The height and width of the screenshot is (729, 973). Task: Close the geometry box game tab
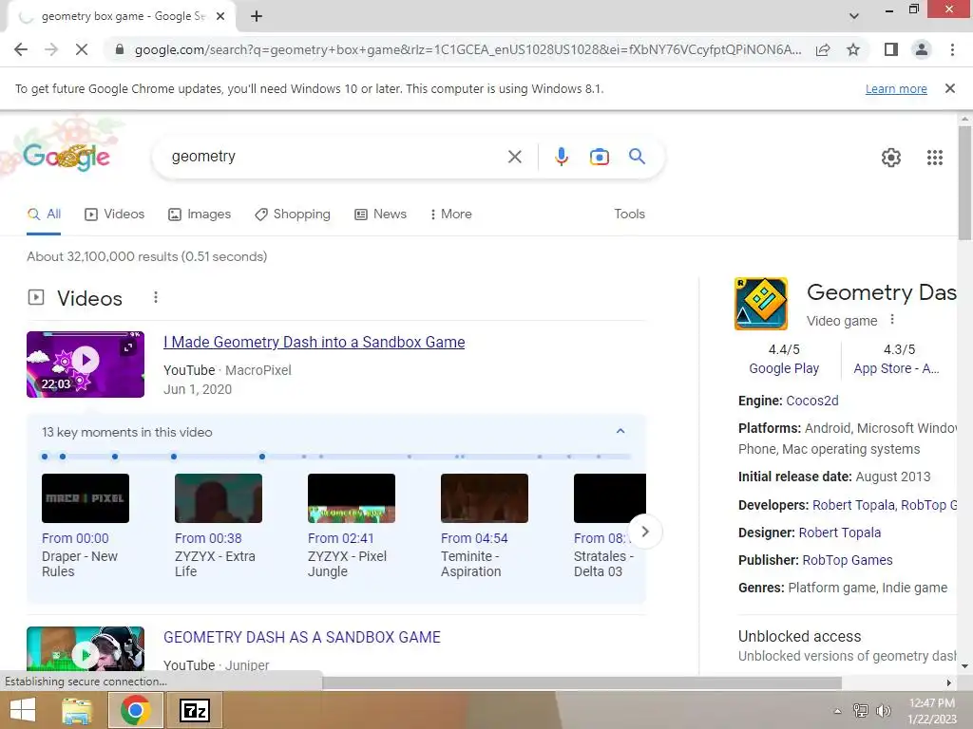click(220, 17)
